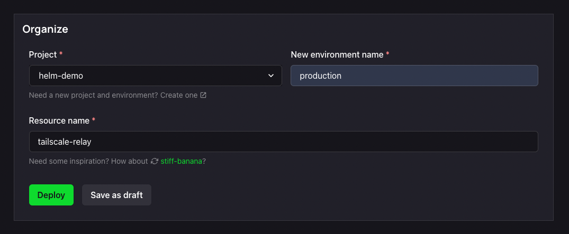
Task: Click the red asterisk beside Resource name
Action: pos(94,119)
